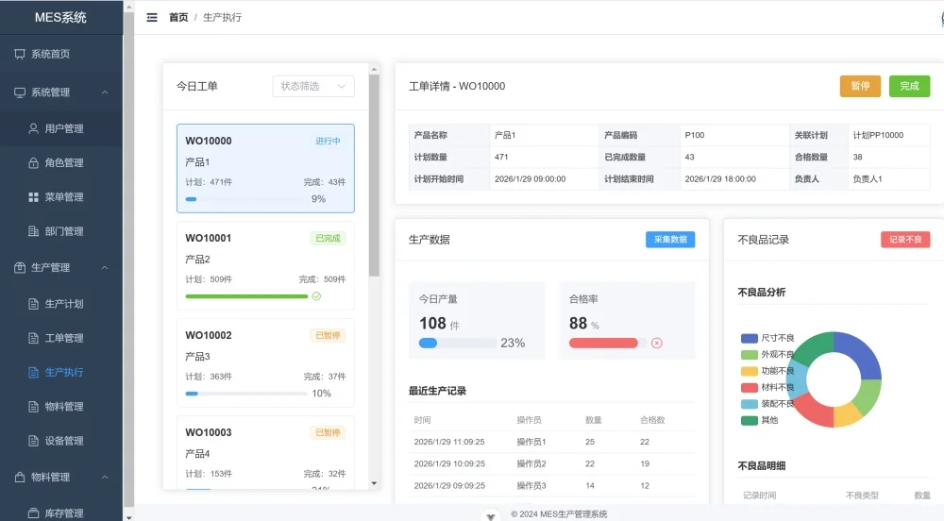944x521 pixels.
Task: Click the blue 采集数据 button
Action: (x=670, y=240)
